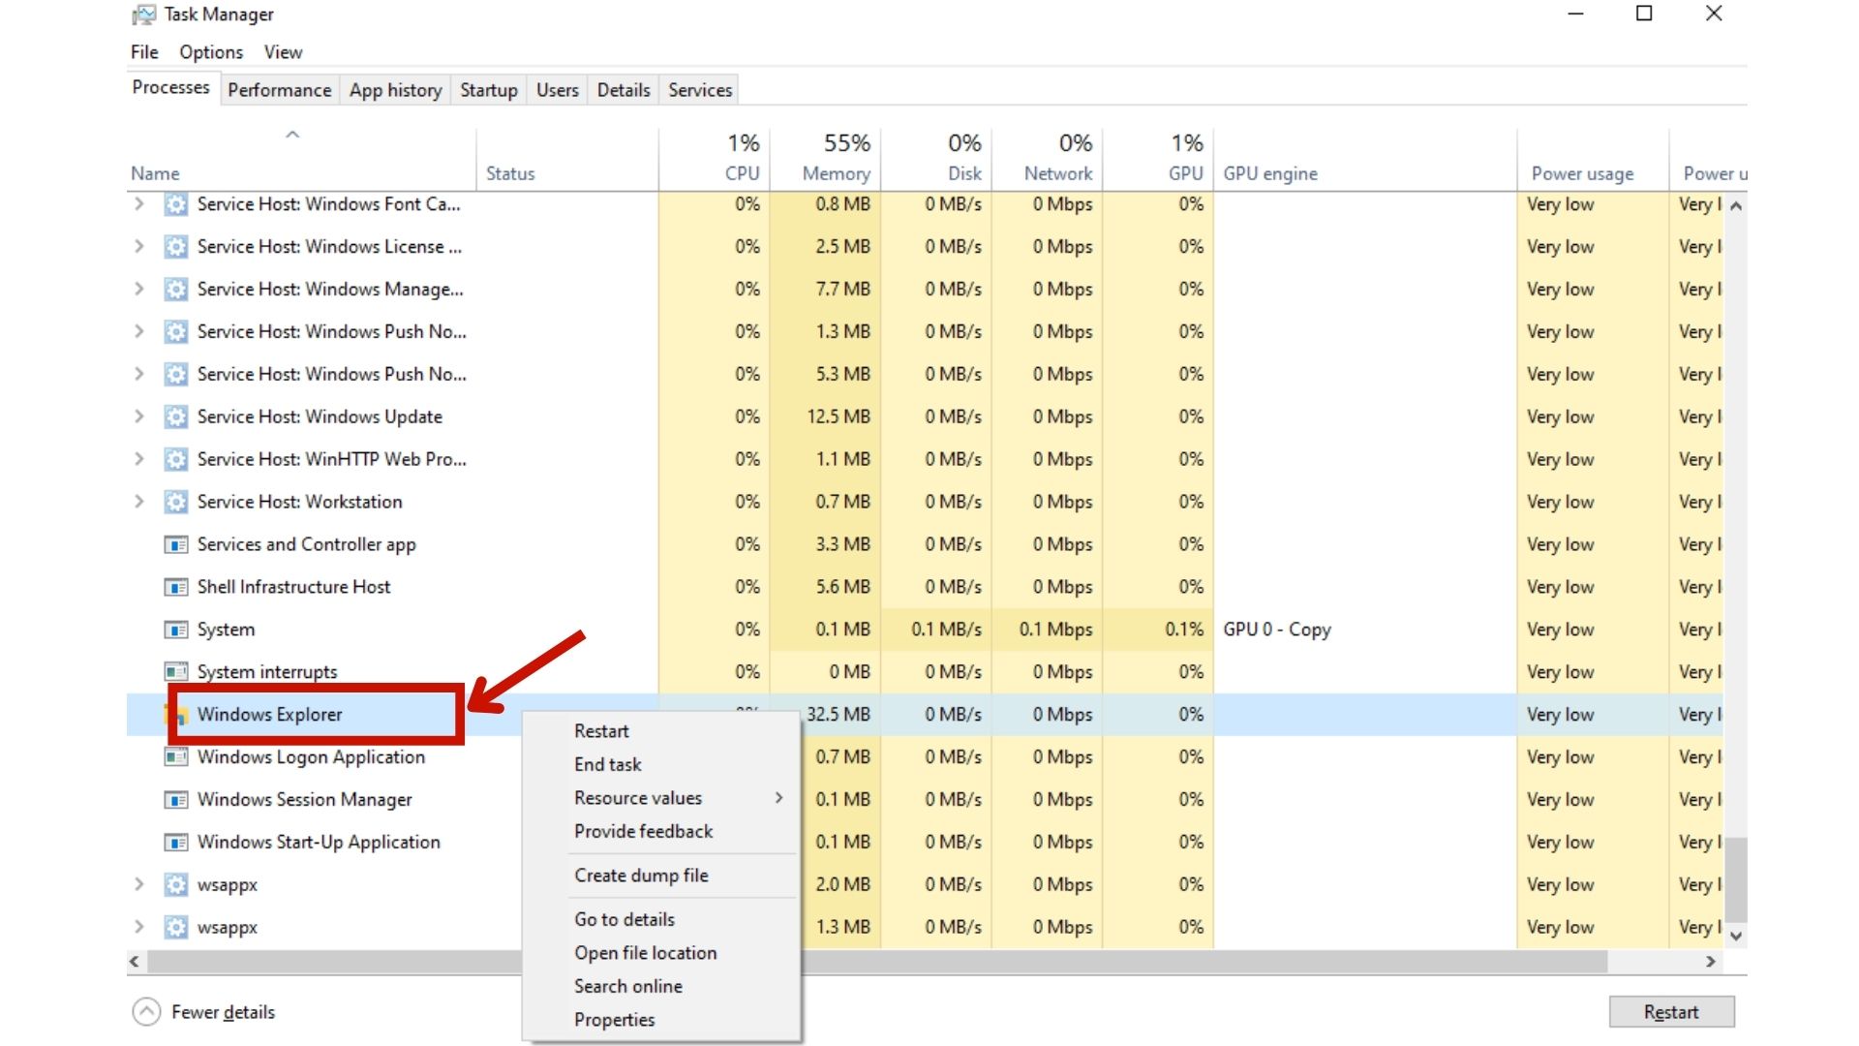Click the Windows Logon Application icon
This screenshot has height=1046, width=1859.
175,756
